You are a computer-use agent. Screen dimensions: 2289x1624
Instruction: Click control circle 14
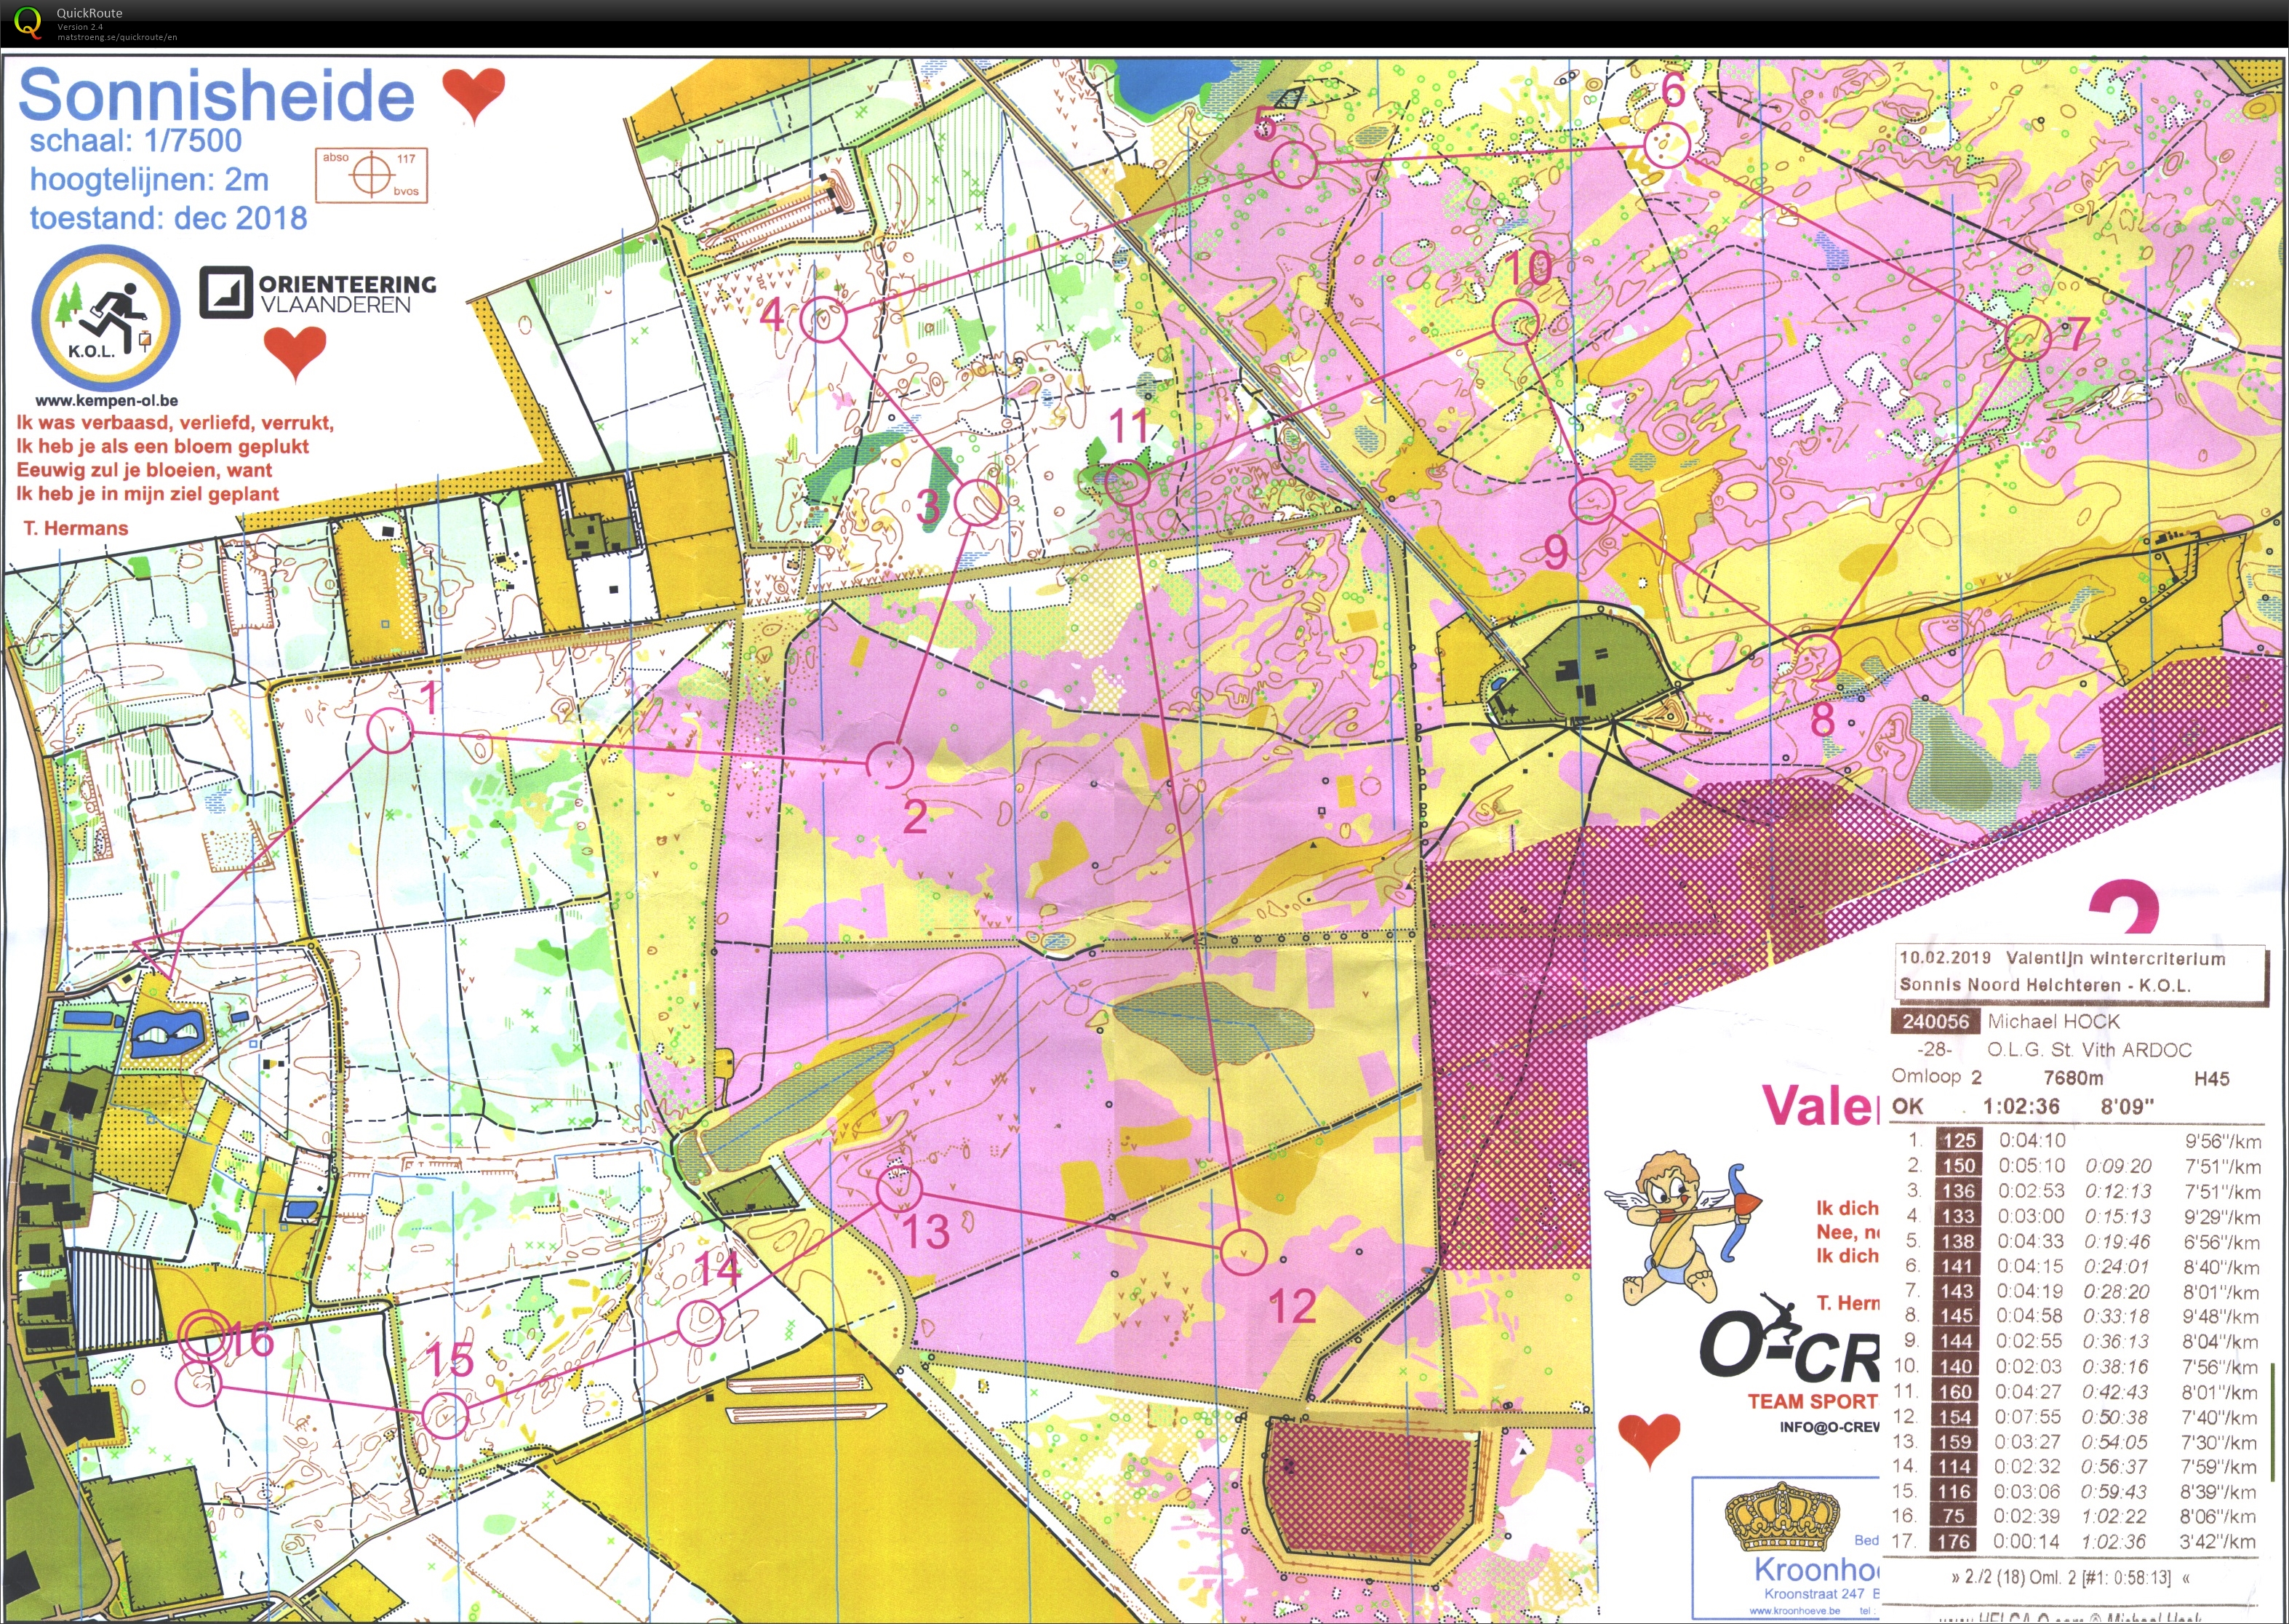(x=700, y=1322)
